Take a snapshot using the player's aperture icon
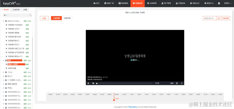Viewport: 234px width, 109px height. coord(177,83)
